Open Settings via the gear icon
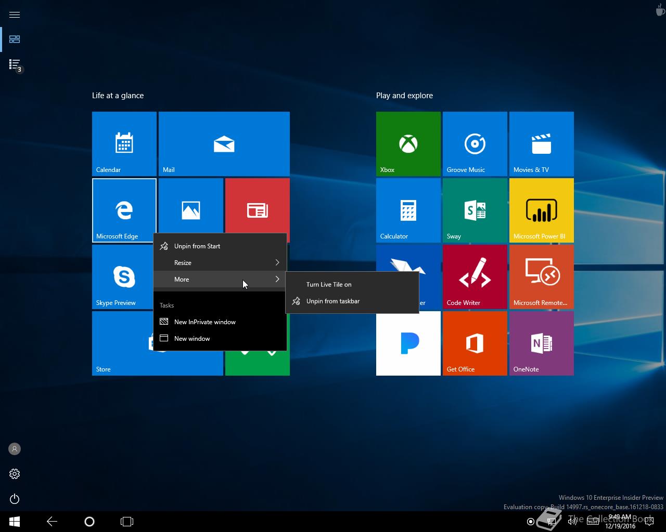The width and height of the screenshot is (666, 532). [15, 474]
